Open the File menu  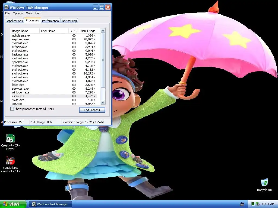(7, 13)
